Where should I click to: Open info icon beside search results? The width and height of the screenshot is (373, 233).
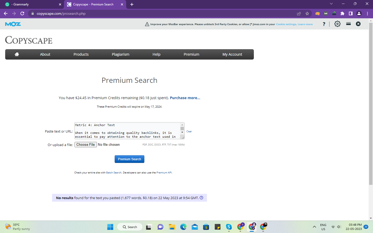click(x=201, y=198)
